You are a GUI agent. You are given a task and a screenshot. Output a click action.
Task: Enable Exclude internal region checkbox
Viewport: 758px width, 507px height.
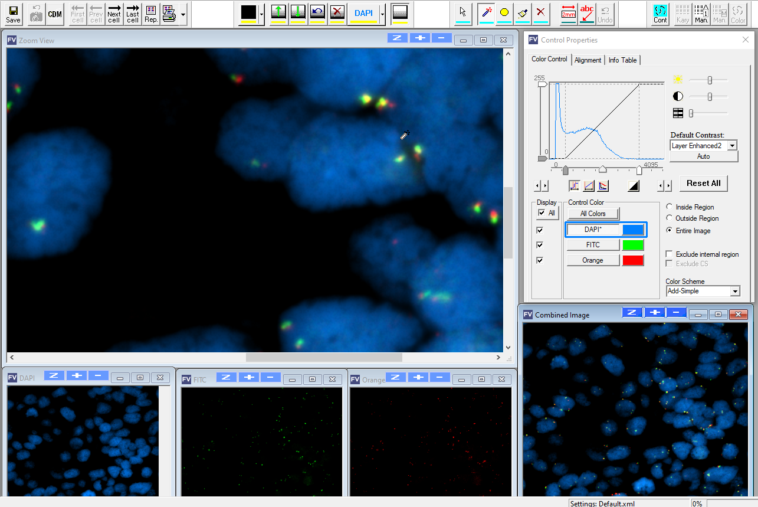click(670, 254)
